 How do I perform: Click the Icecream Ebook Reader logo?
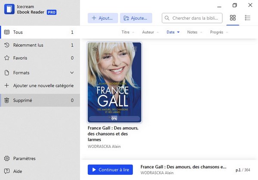pos(8,9)
